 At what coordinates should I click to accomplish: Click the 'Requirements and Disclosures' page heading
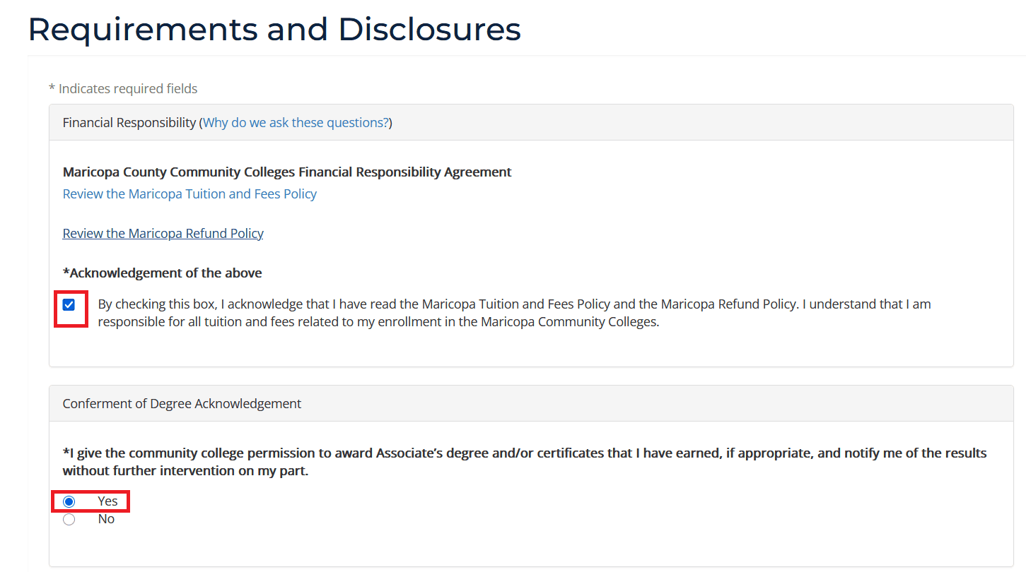pos(274,30)
